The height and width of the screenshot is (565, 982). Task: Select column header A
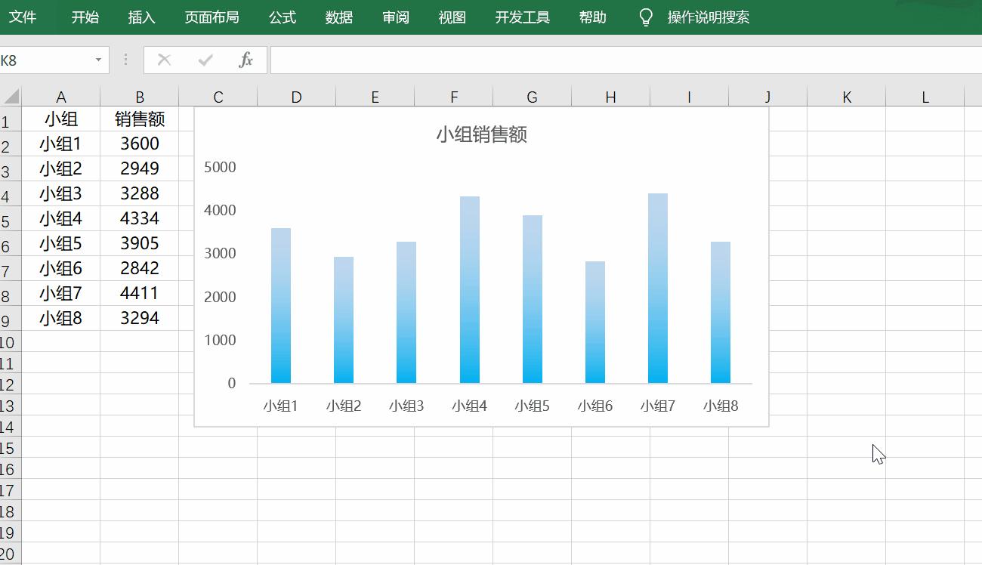[61, 96]
